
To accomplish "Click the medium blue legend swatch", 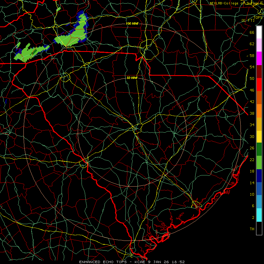I will click(x=259, y=189).
